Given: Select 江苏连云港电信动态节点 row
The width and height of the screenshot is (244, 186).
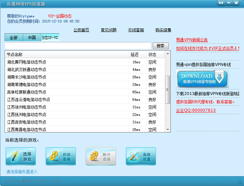Looking at the screenshot, I should 85,100.
